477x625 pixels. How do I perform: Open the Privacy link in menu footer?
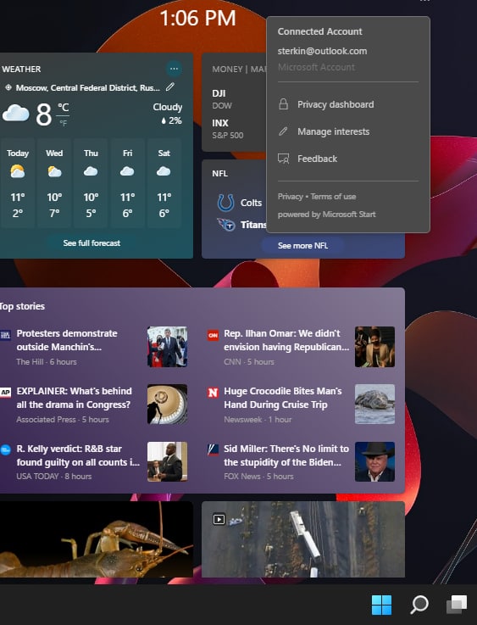(x=291, y=197)
